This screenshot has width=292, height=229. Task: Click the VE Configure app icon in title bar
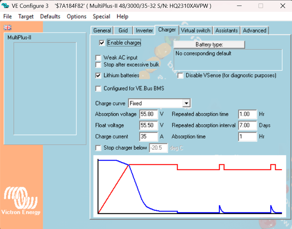click(x=5, y=5)
